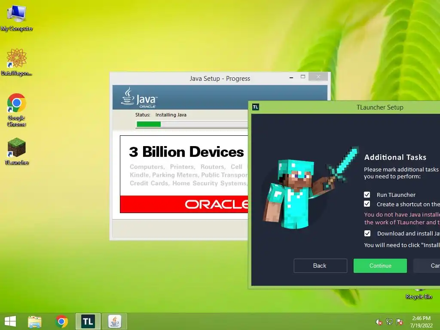The image size is (440, 330).
Task: Open File Explorer from the taskbar
Action: [x=35, y=321]
